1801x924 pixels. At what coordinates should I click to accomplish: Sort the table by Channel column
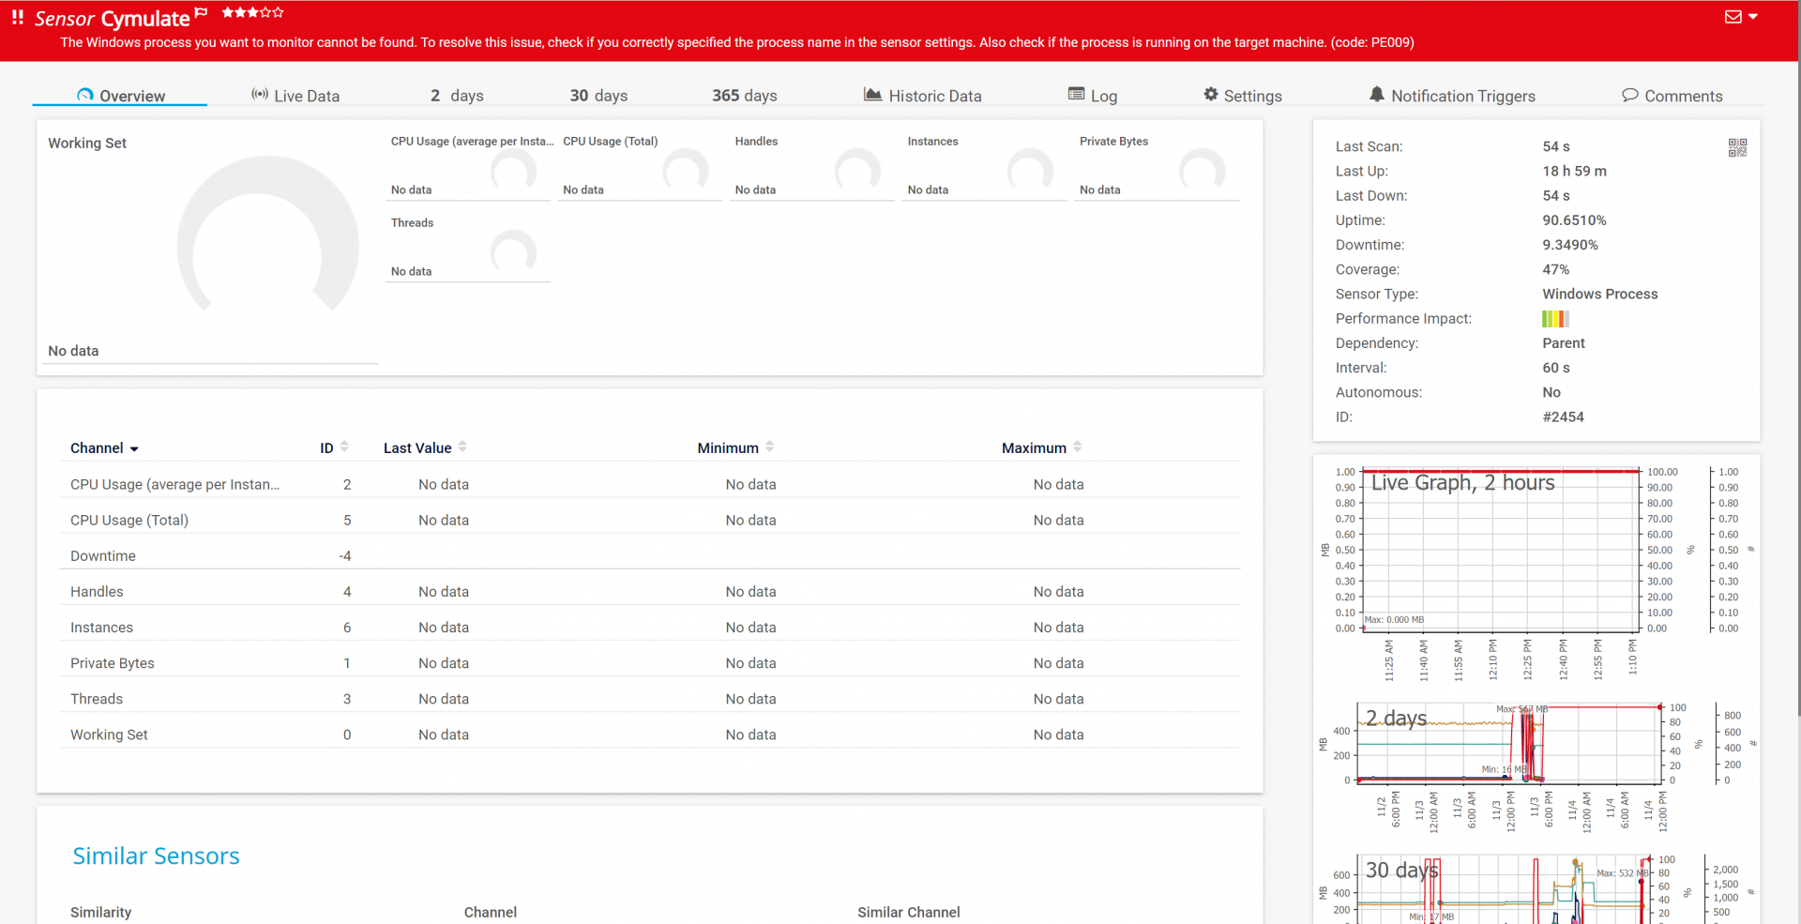coord(104,448)
